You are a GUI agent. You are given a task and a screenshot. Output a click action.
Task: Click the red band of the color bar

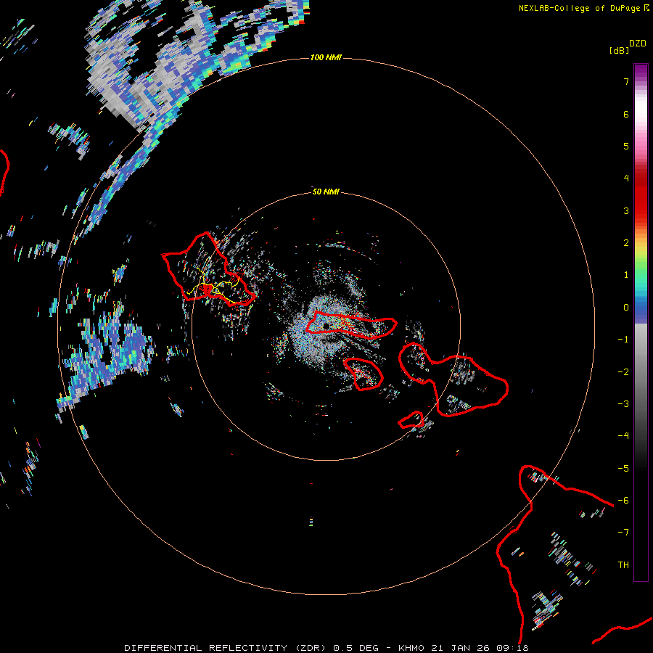(641, 196)
